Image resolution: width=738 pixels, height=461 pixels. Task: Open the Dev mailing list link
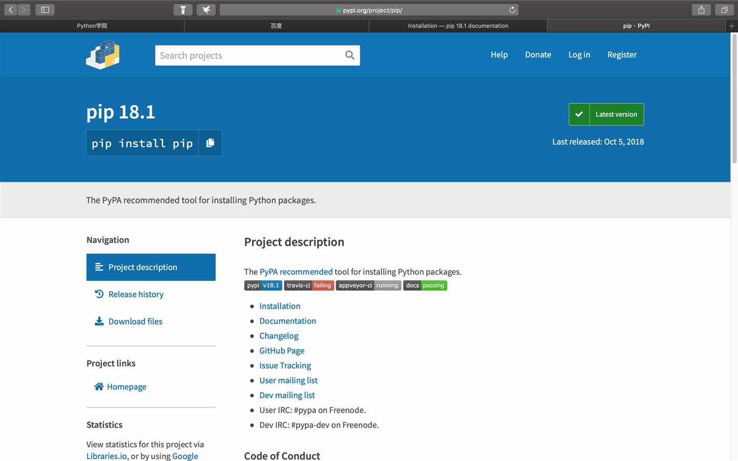pos(287,395)
